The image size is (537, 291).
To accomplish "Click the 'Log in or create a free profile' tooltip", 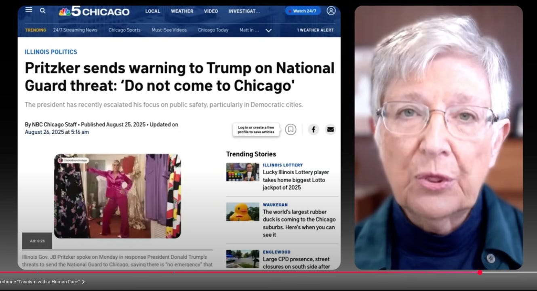I will [256, 130].
